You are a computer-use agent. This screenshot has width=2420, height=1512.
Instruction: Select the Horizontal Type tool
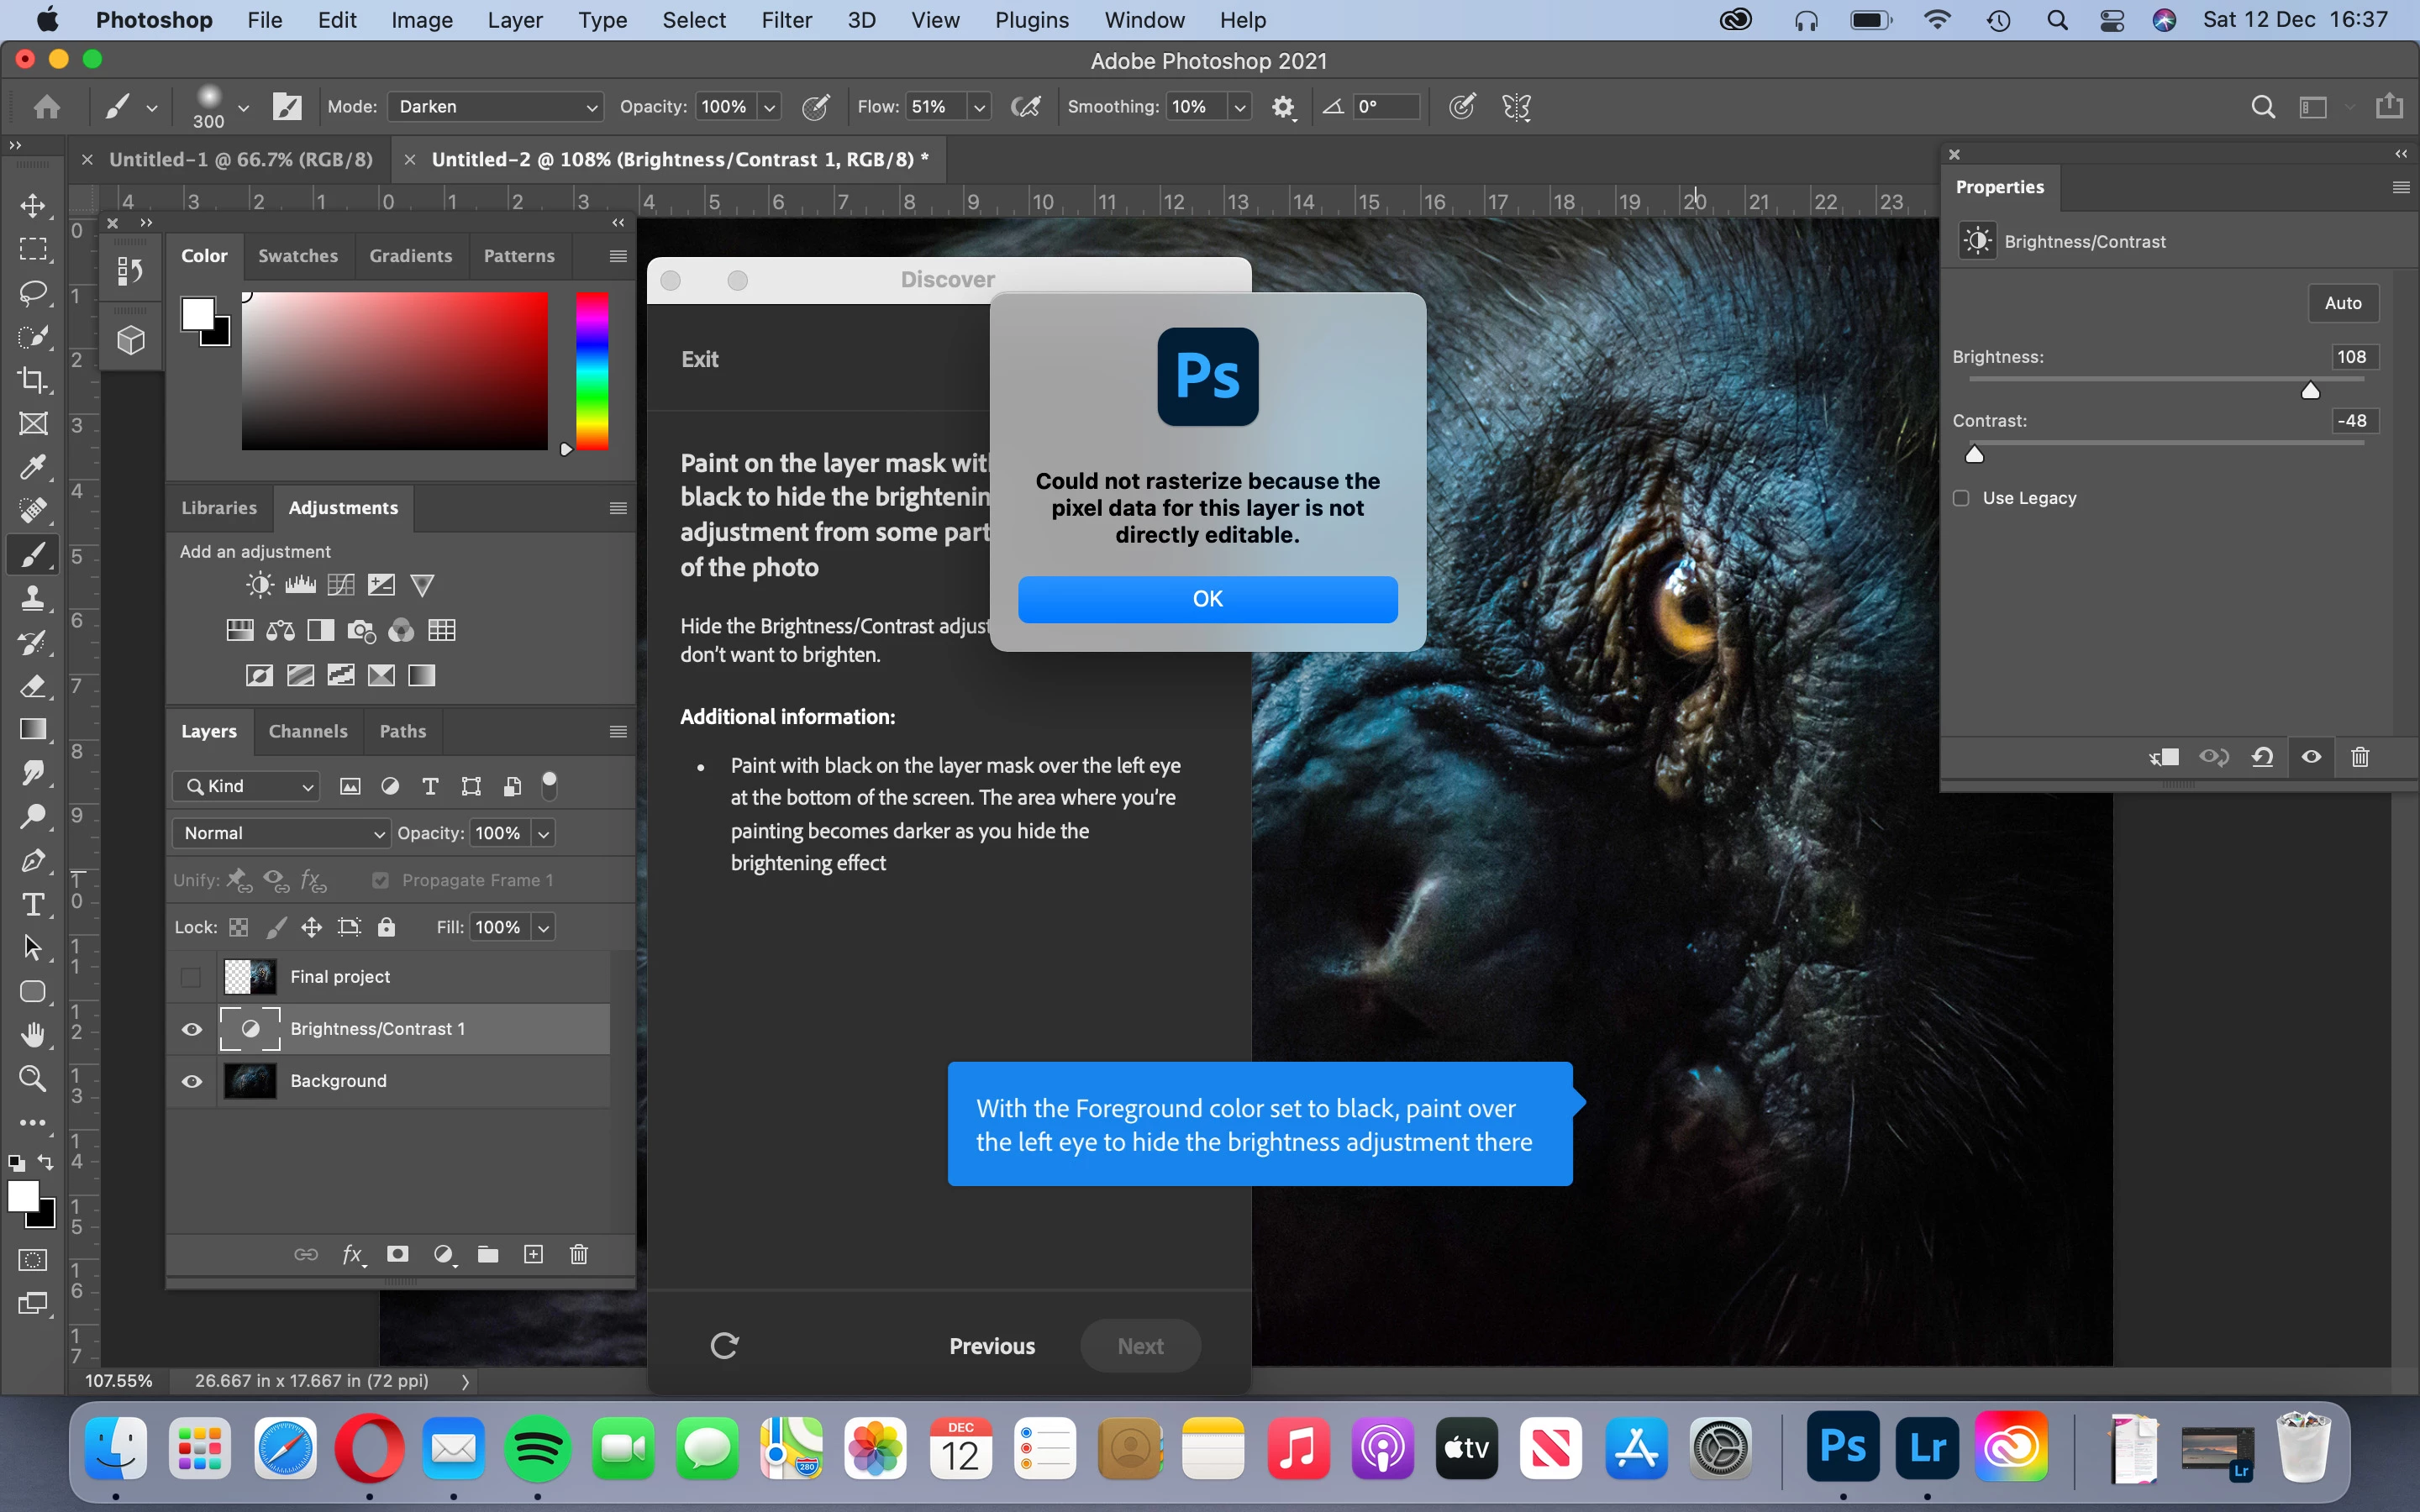point(33,905)
